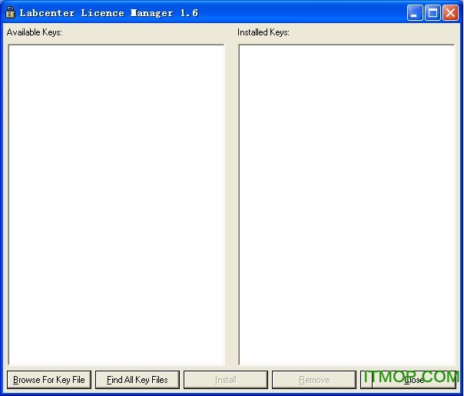Viewport: 464px width, 396px height.
Task: Select the Available Keys list box
Action: [116, 205]
